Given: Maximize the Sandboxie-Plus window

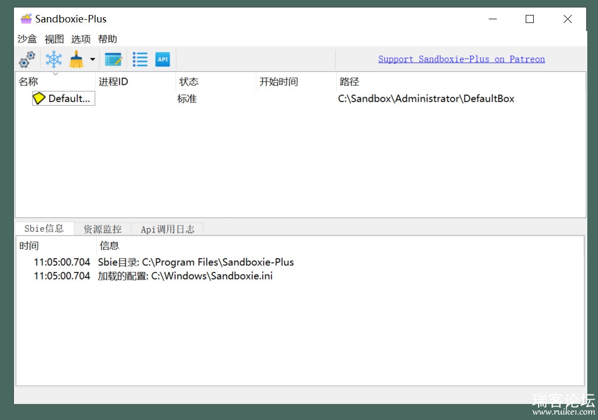Looking at the screenshot, I should tap(529, 19).
